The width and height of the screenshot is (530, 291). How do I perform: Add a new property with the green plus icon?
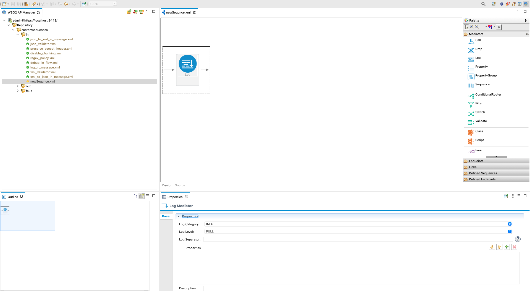pos(507,247)
